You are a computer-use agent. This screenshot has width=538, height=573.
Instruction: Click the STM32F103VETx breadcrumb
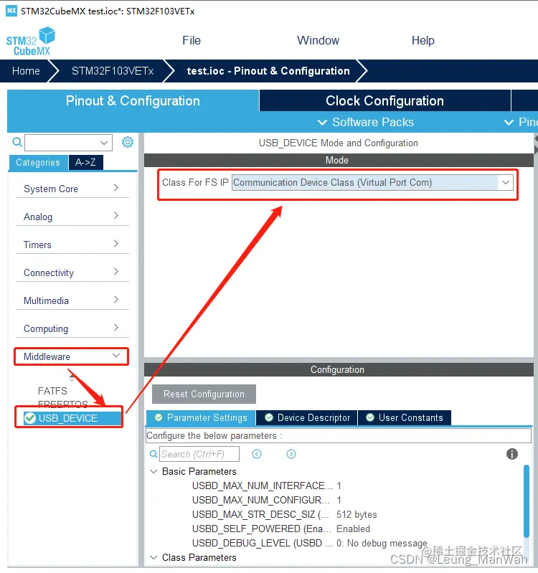pos(113,71)
